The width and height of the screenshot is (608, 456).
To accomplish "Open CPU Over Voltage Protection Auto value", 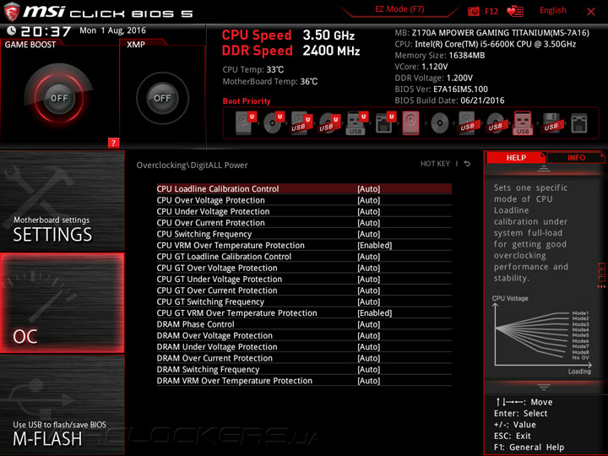I will click(x=369, y=200).
